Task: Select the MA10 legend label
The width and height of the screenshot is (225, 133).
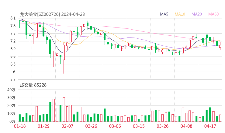Action: [x=180, y=14]
